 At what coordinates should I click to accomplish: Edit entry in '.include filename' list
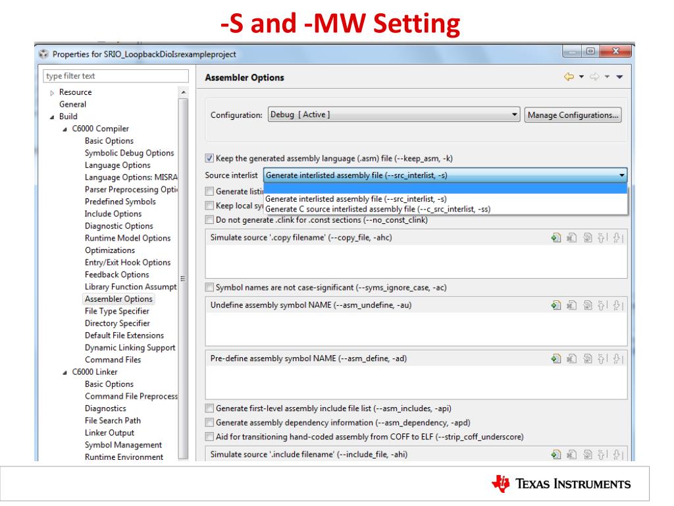[x=587, y=455]
